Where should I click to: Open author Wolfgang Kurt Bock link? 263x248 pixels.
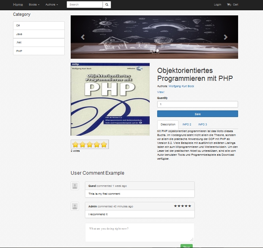point(181,86)
